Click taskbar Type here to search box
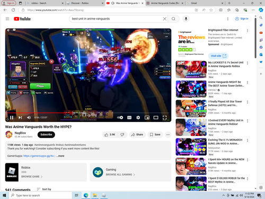 tap(40, 195)
